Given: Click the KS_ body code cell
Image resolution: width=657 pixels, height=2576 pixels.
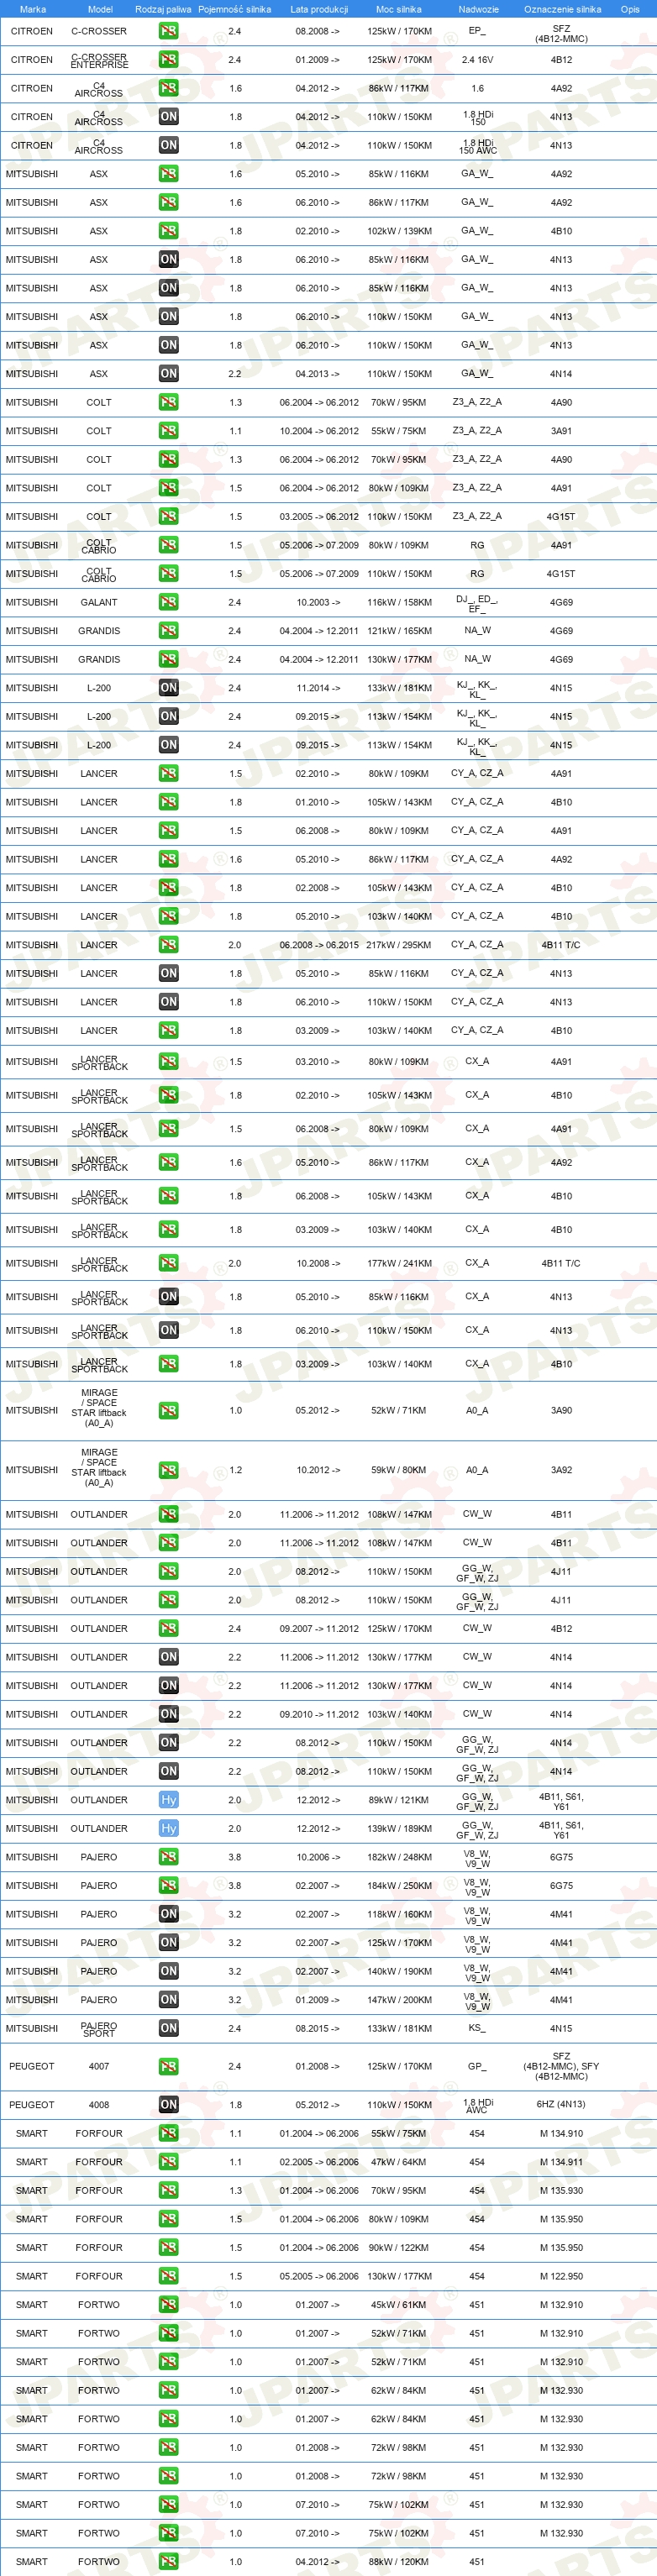Looking at the screenshot, I should tap(477, 2028).
